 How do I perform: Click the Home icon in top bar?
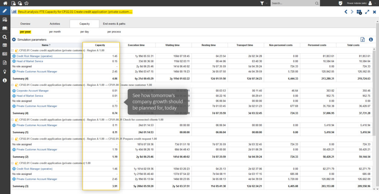(5, 3)
